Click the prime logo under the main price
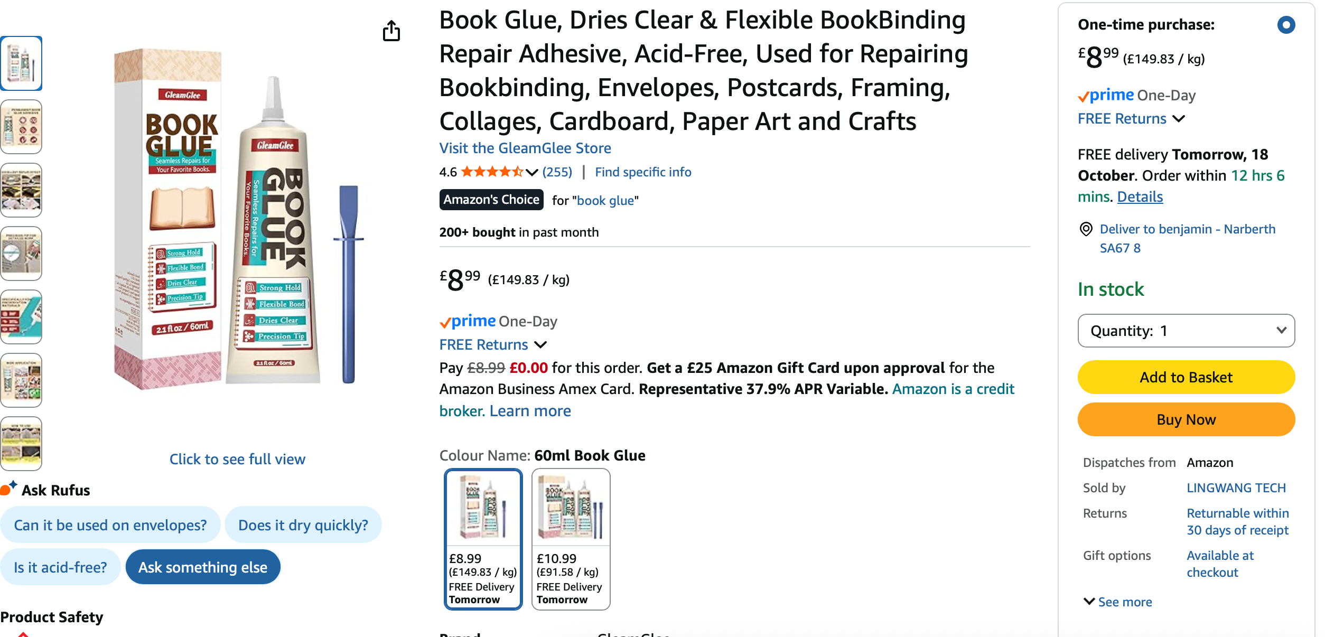This screenshot has width=1325, height=637. pyautogui.click(x=468, y=321)
